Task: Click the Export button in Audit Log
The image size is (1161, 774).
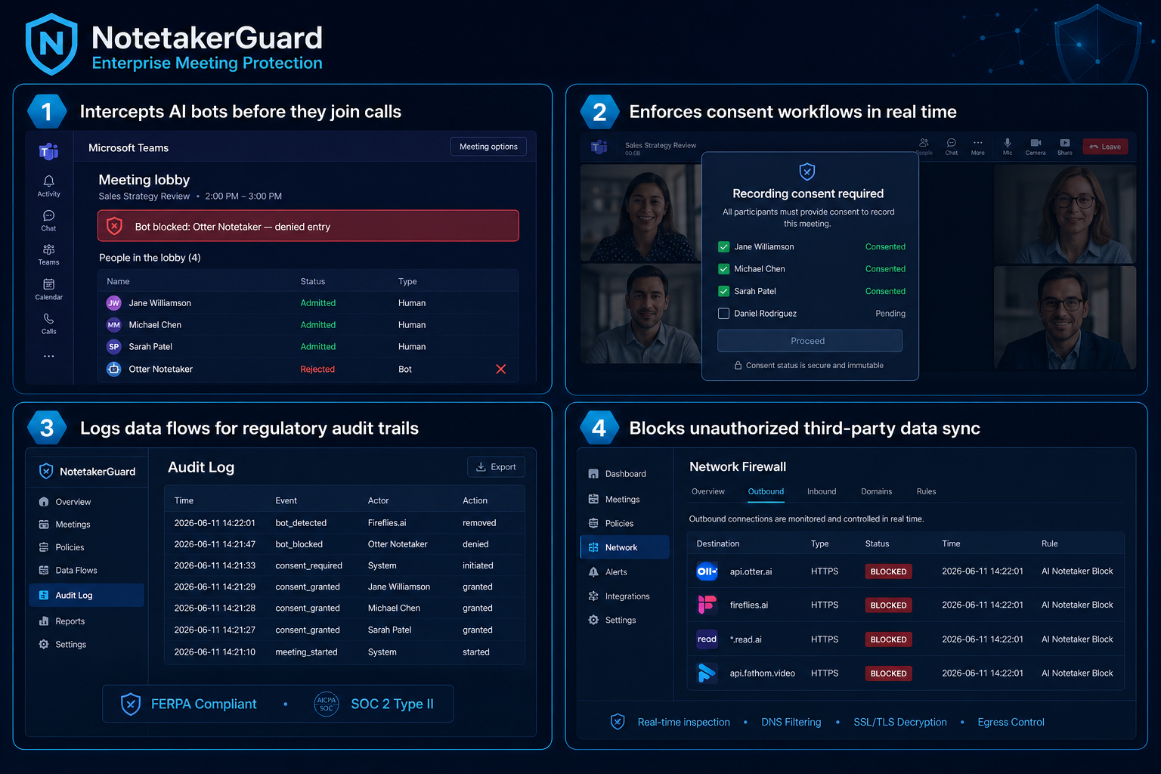Action: point(496,467)
